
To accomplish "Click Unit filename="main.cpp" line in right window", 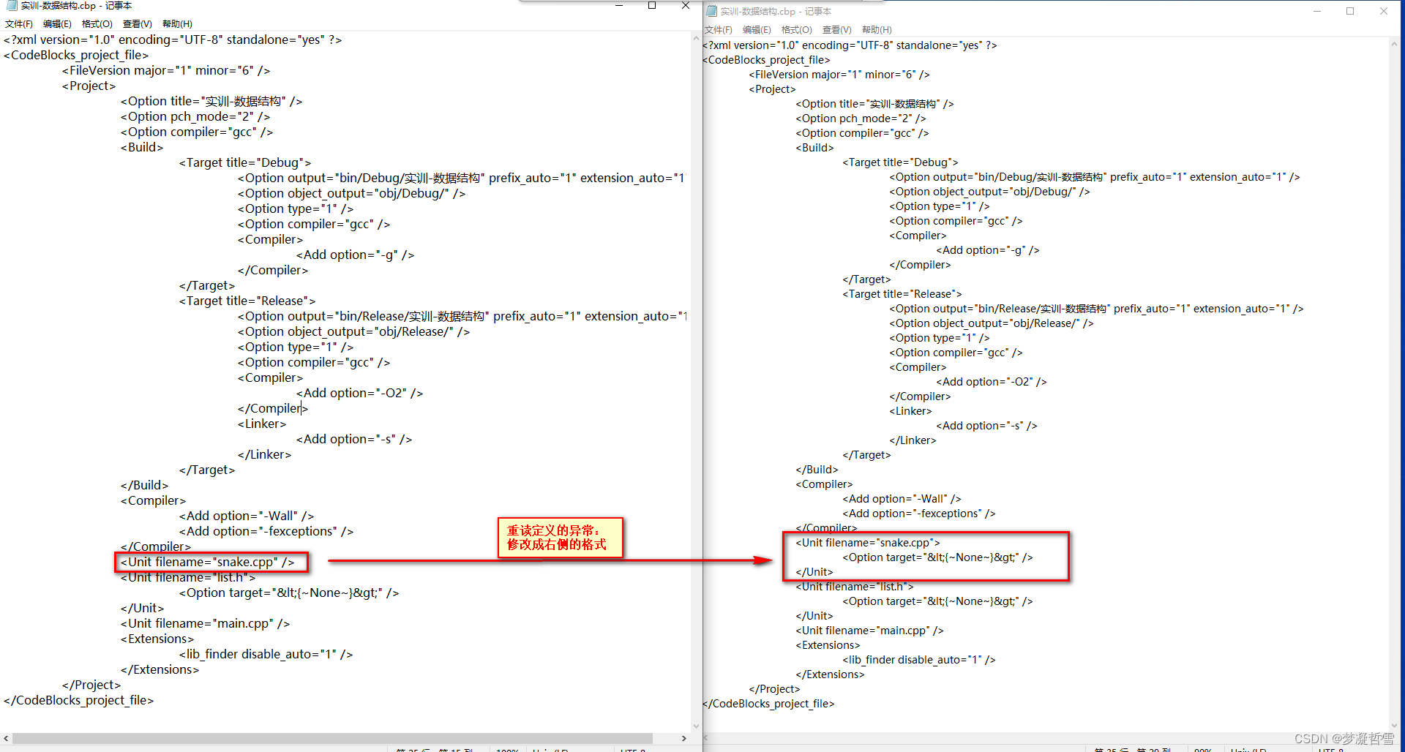I will click(870, 631).
